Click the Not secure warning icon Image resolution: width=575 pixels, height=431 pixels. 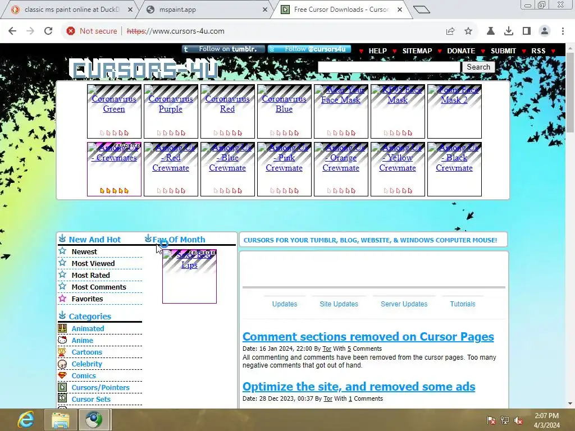(71, 31)
